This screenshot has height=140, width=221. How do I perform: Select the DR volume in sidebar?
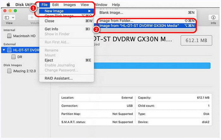point(14,57)
